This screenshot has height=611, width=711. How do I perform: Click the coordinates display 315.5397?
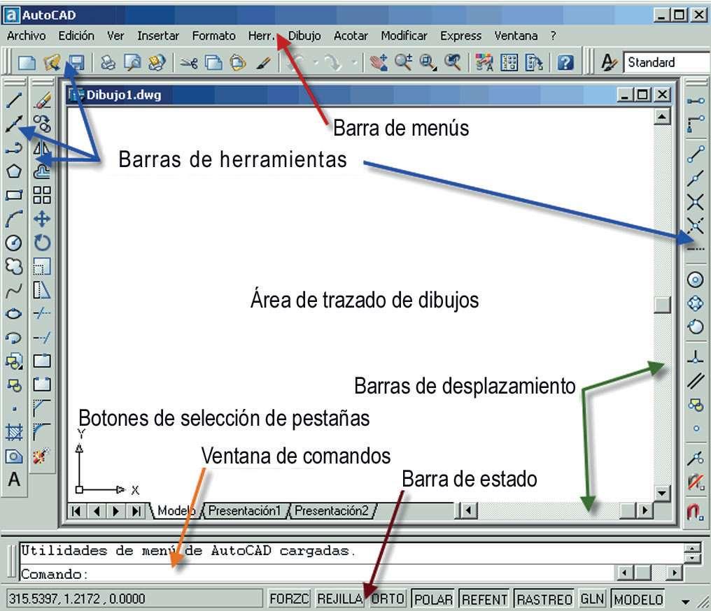tap(135, 599)
